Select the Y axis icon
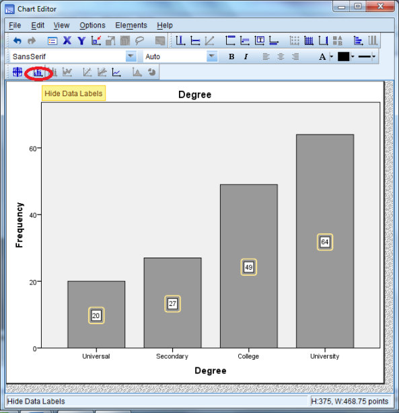Image resolution: width=399 pixels, height=413 pixels. (81, 41)
